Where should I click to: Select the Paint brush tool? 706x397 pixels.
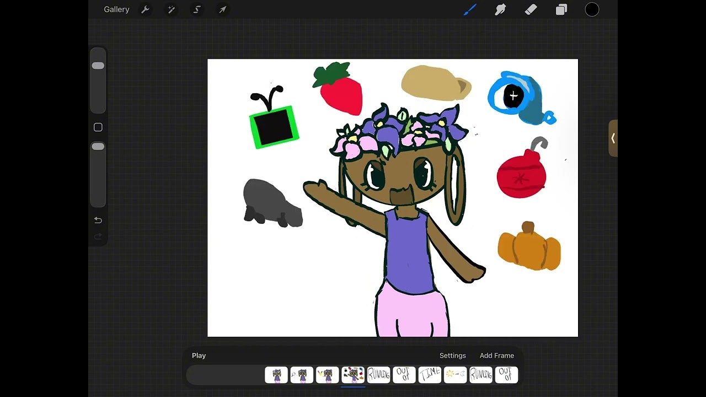point(470,9)
